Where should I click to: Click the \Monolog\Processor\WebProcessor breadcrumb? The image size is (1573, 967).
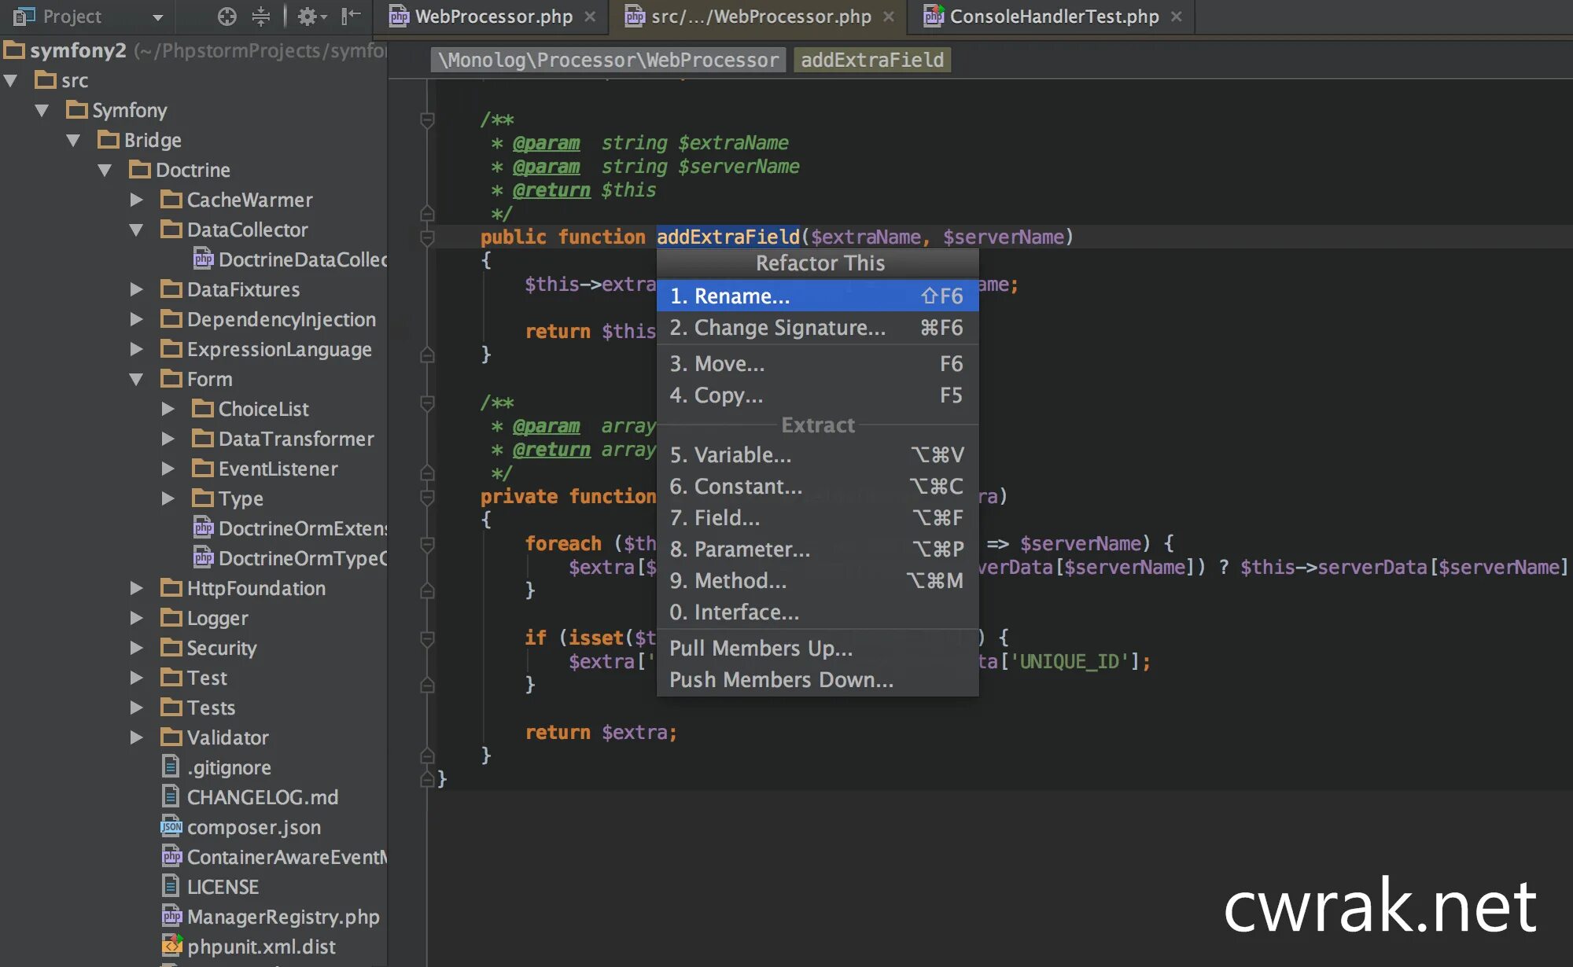coord(608,60)
